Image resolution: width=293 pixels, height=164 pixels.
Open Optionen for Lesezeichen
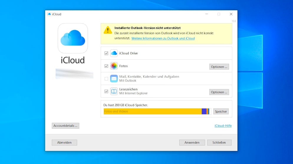219,92
